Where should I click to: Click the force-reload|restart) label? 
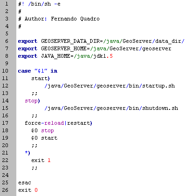pyautogui.click(x=58, y=123)
